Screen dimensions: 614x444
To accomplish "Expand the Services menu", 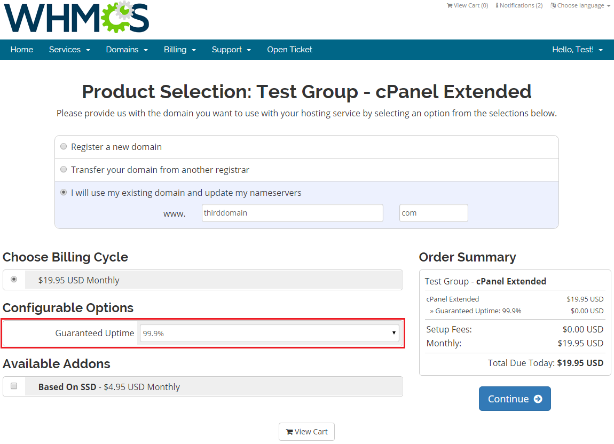I will (x=69, y=50).
